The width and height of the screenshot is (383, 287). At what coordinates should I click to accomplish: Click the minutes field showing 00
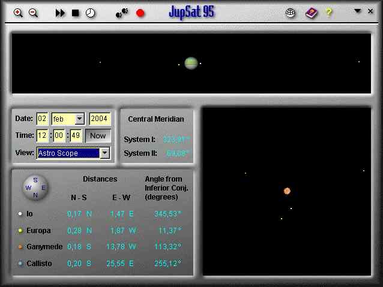pyautogui.click(x=59, y=135)
